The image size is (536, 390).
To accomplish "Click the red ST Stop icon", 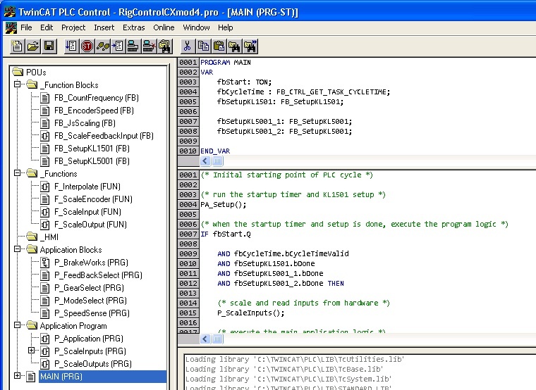I will [x=87, y=46].
